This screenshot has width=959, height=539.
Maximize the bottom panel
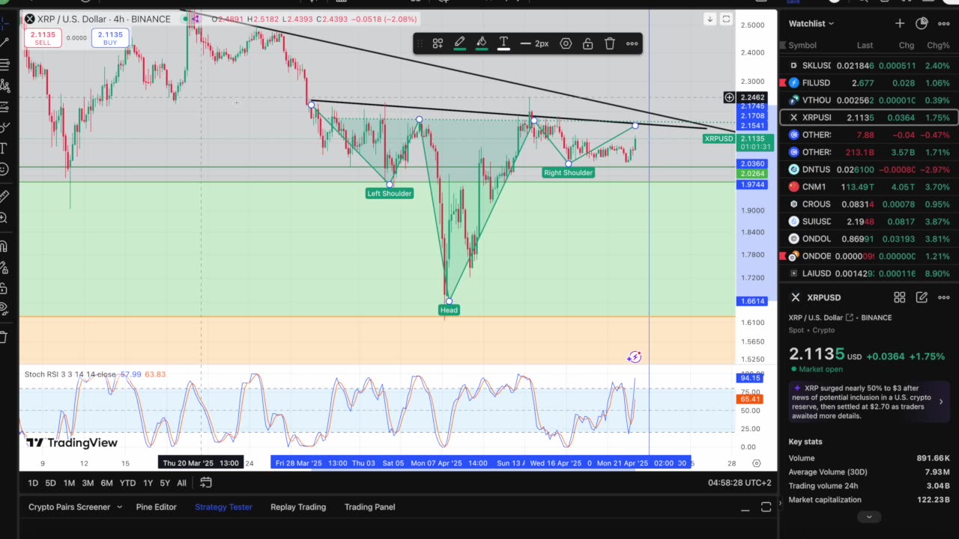click(766, 508)
